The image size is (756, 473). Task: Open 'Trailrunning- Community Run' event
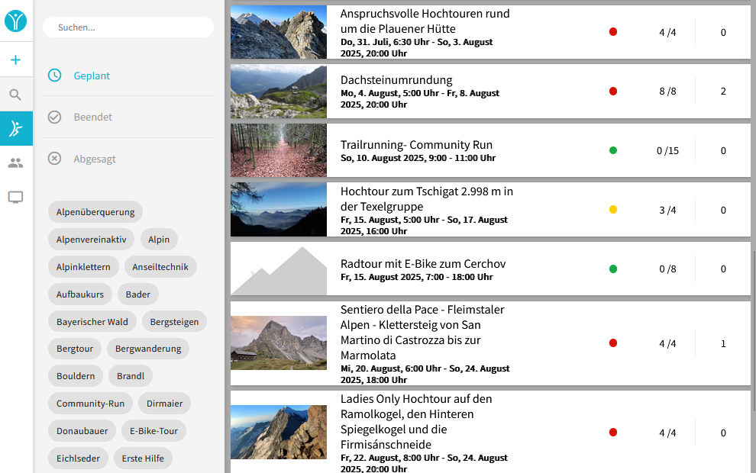pyautogui.click(x=417, y=145)
